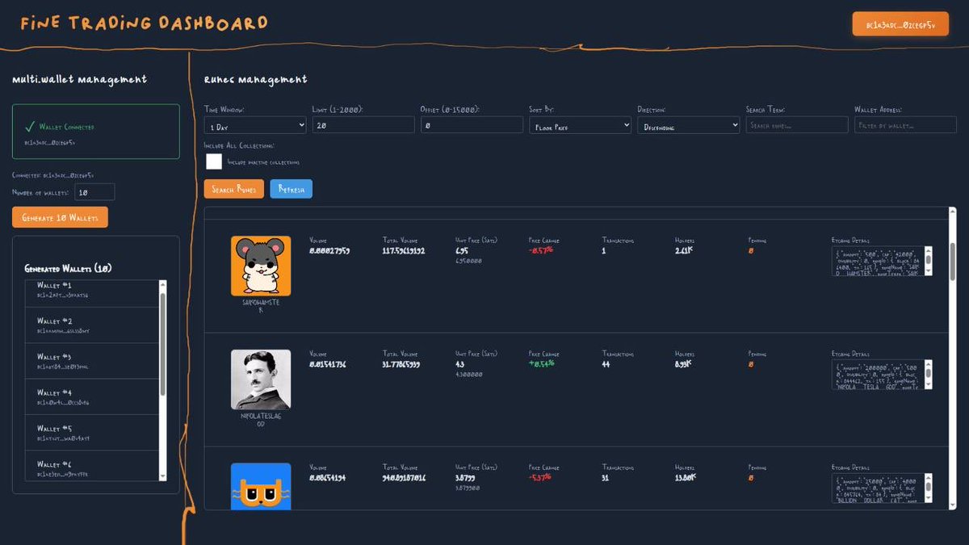The height and width of the screenshot is (545, 969).
Task: Click the Wallet Address filter field
Action: 905,125
